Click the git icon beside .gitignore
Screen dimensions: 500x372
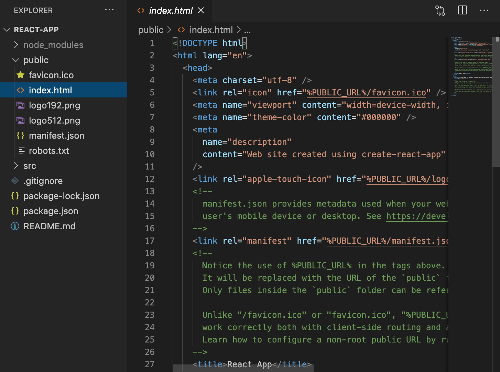point(15,181)
